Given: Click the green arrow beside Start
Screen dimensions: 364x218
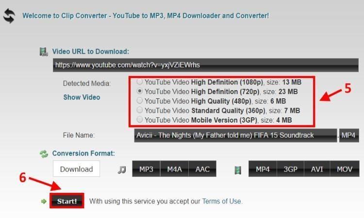Looking at the screenshot, I should tap(44, 202).
